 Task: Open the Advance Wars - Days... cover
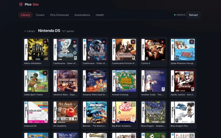tap(65, 81)
